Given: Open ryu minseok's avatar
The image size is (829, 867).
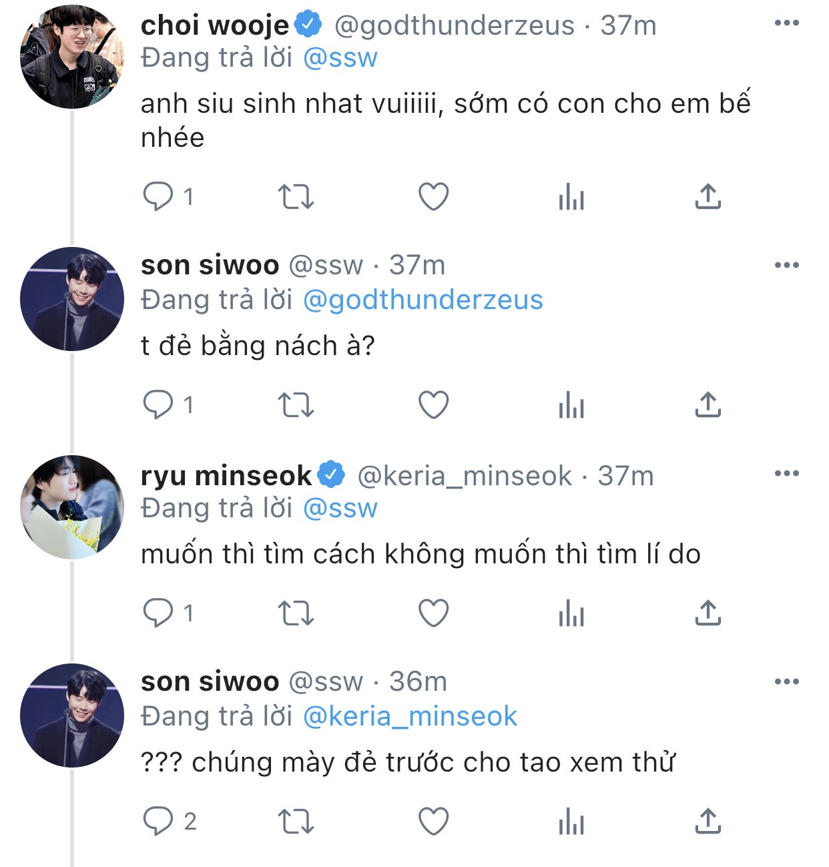Looking at the screenshot, I should [72, 507].
